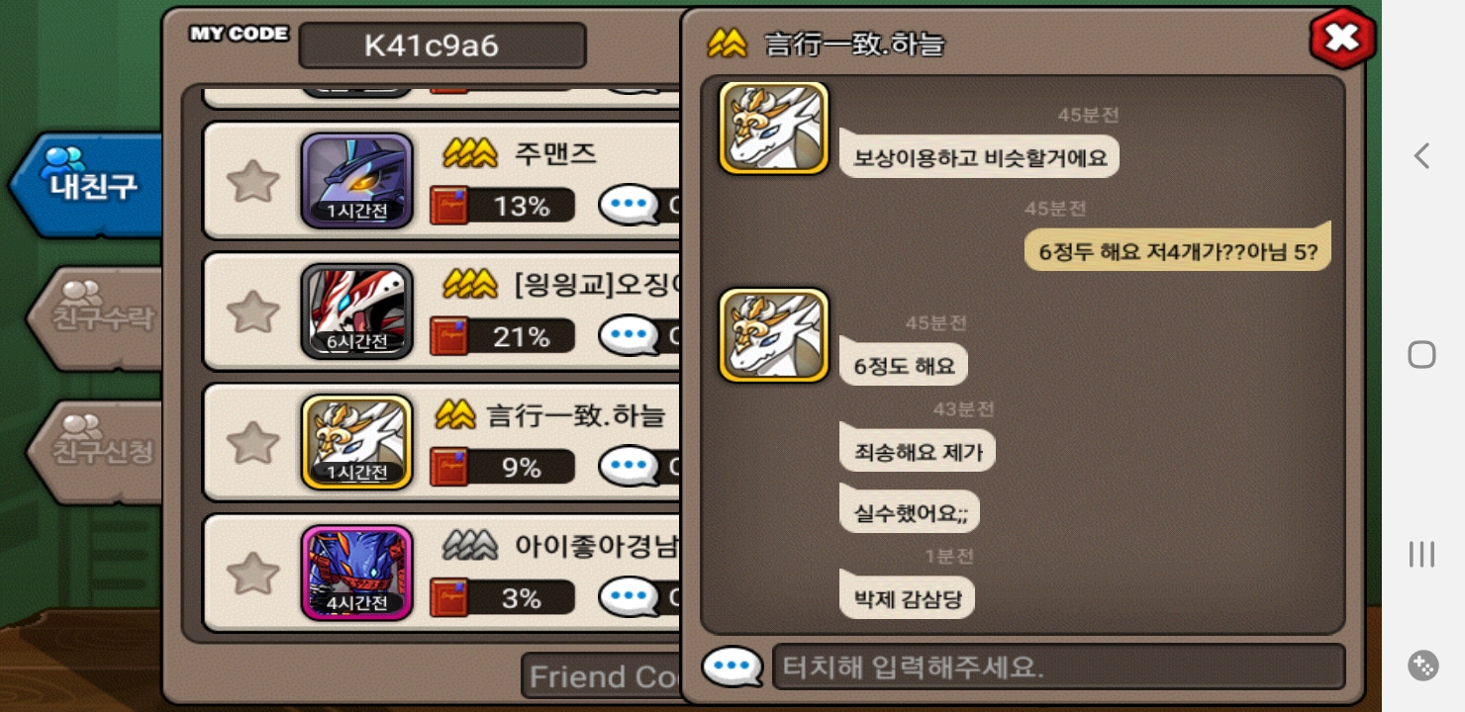Tap the MY CODE K41c9a6 box
Viewport: 1465px width, 712px height.
click(442, 45)
